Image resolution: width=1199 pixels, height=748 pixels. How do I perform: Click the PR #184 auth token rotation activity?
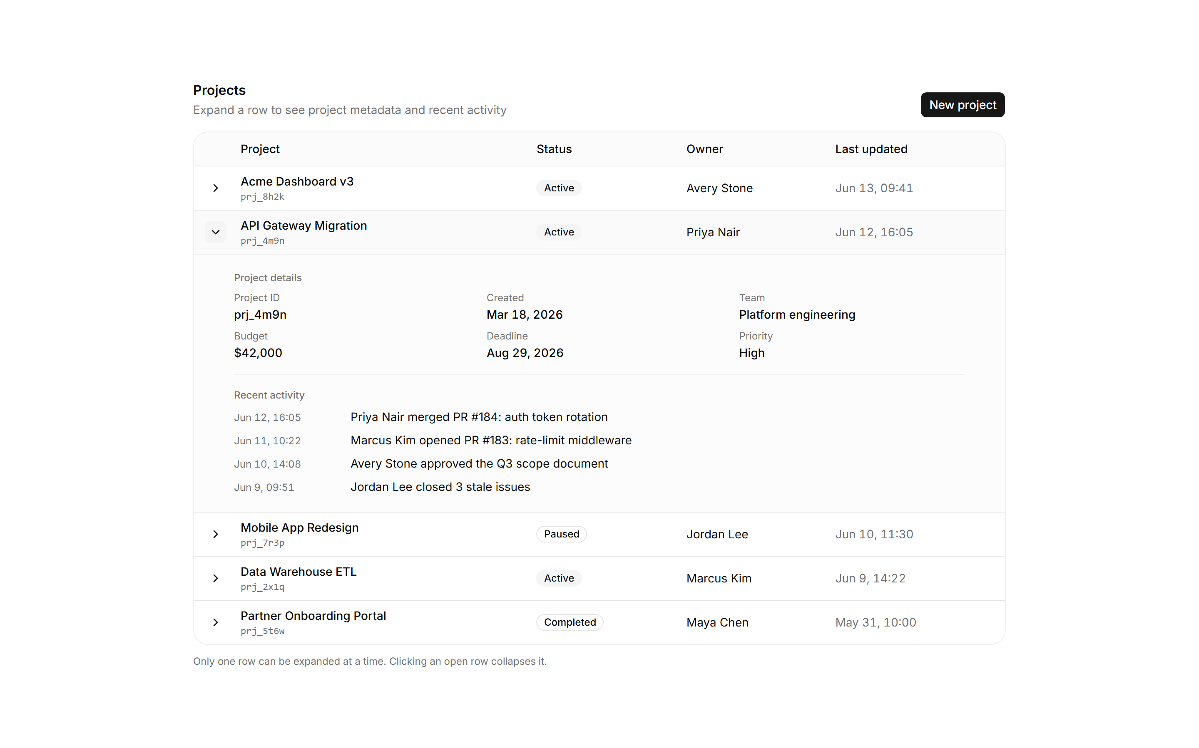479,417
